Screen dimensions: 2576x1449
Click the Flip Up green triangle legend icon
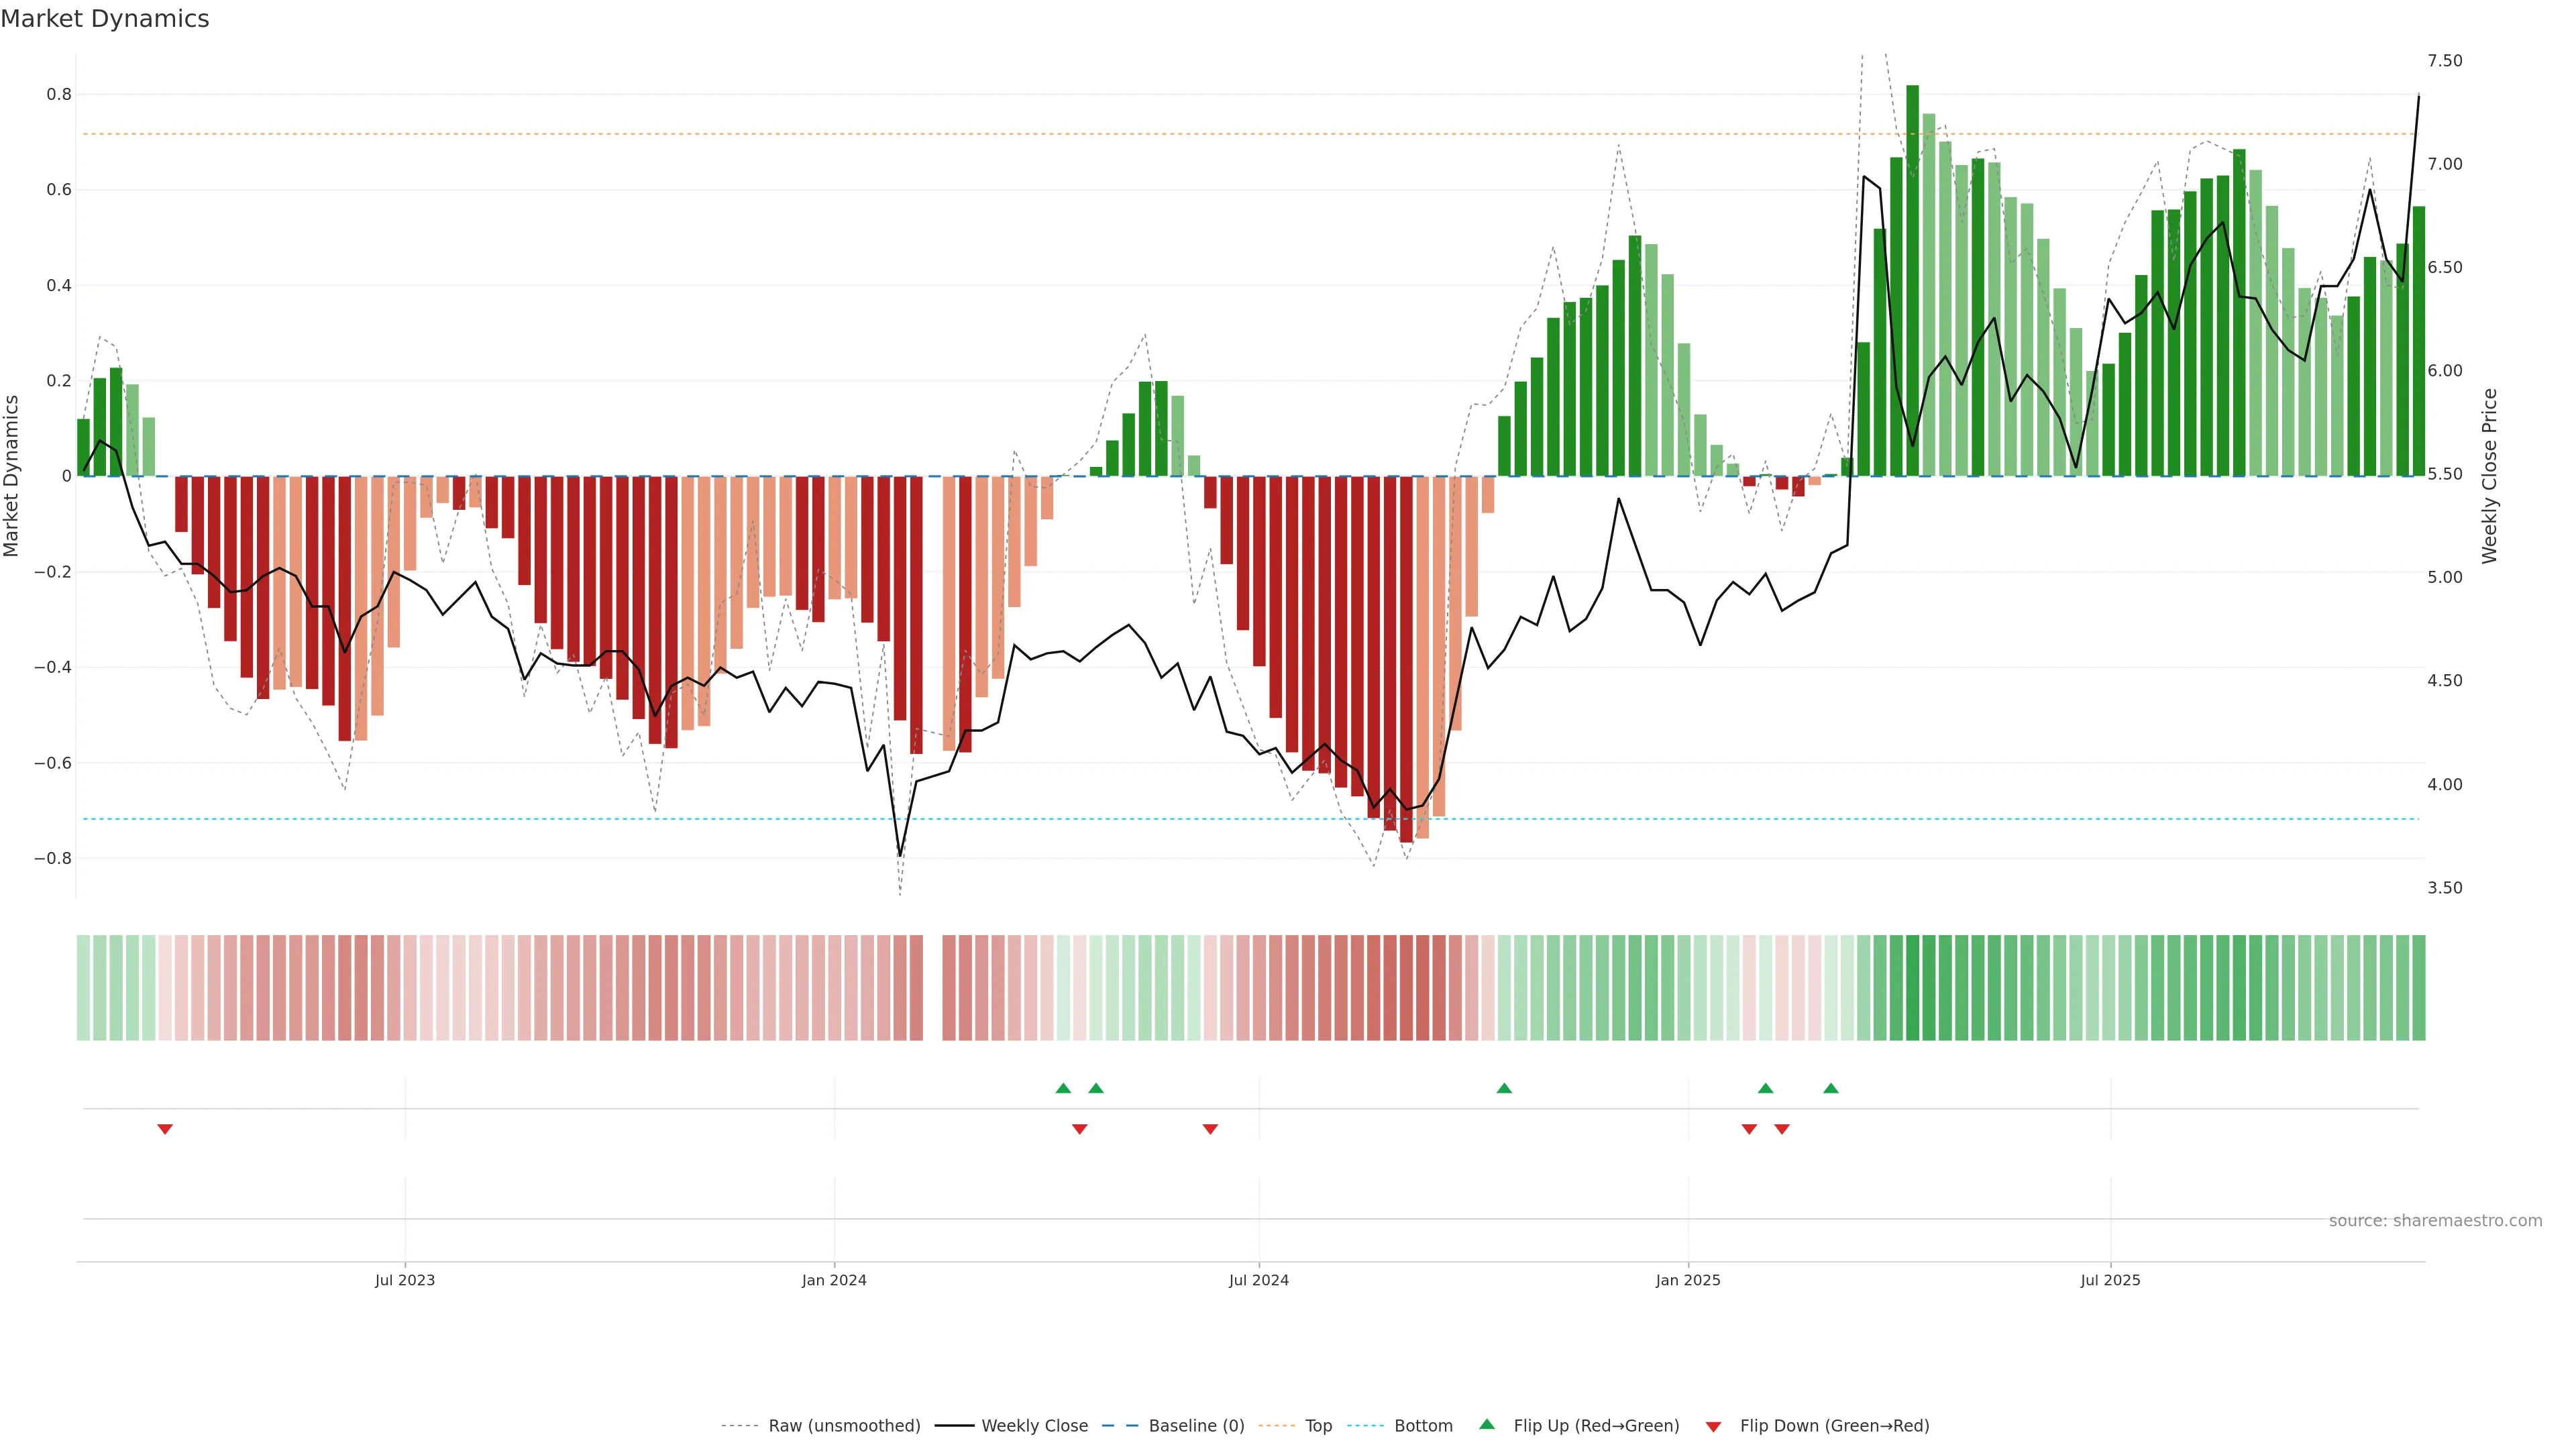click(1487, 1424)
